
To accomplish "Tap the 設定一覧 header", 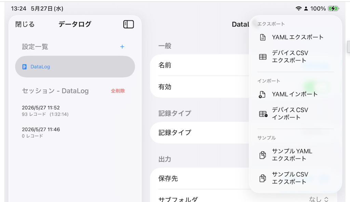I will (x=35, y=47).
